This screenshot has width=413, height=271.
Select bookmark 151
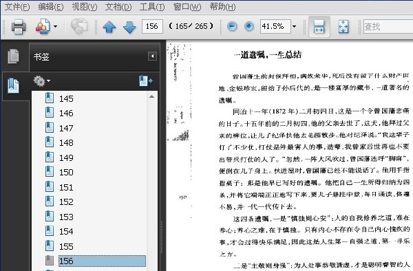[x=66, y=187]
